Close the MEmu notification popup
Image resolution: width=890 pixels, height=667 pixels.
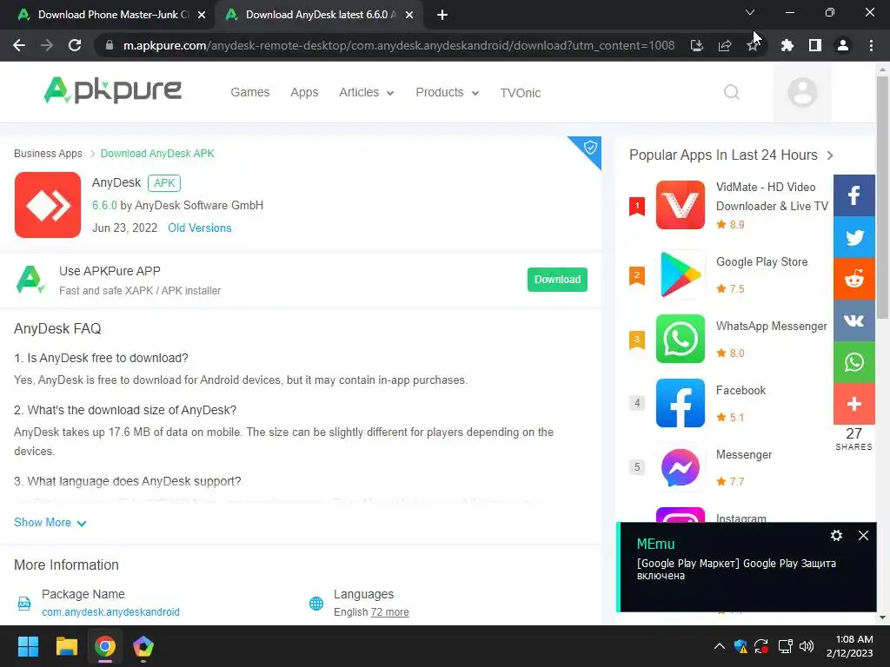click(863, 535)
